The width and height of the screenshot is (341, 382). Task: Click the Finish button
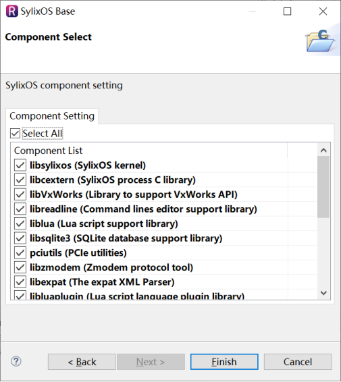[x=224, y=362]
